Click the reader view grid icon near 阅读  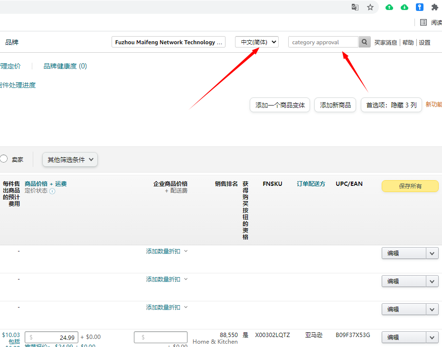[424, 22]
